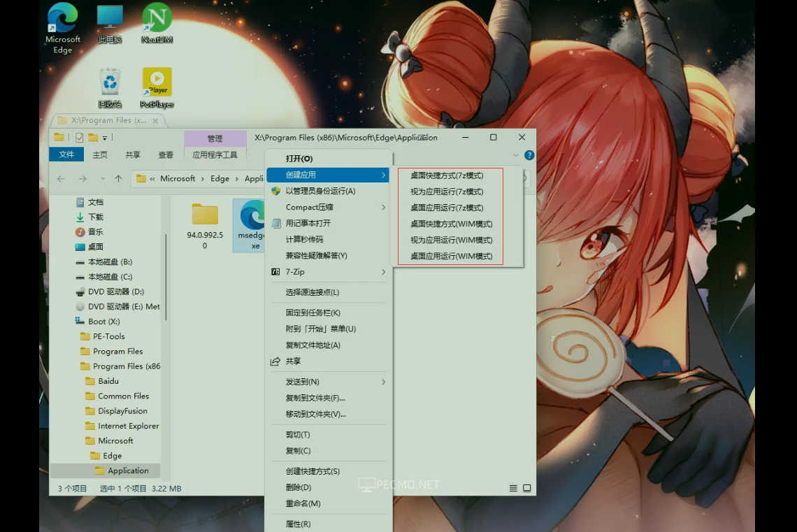Click Microsoft in the address breadcrumb

[178, 179]
